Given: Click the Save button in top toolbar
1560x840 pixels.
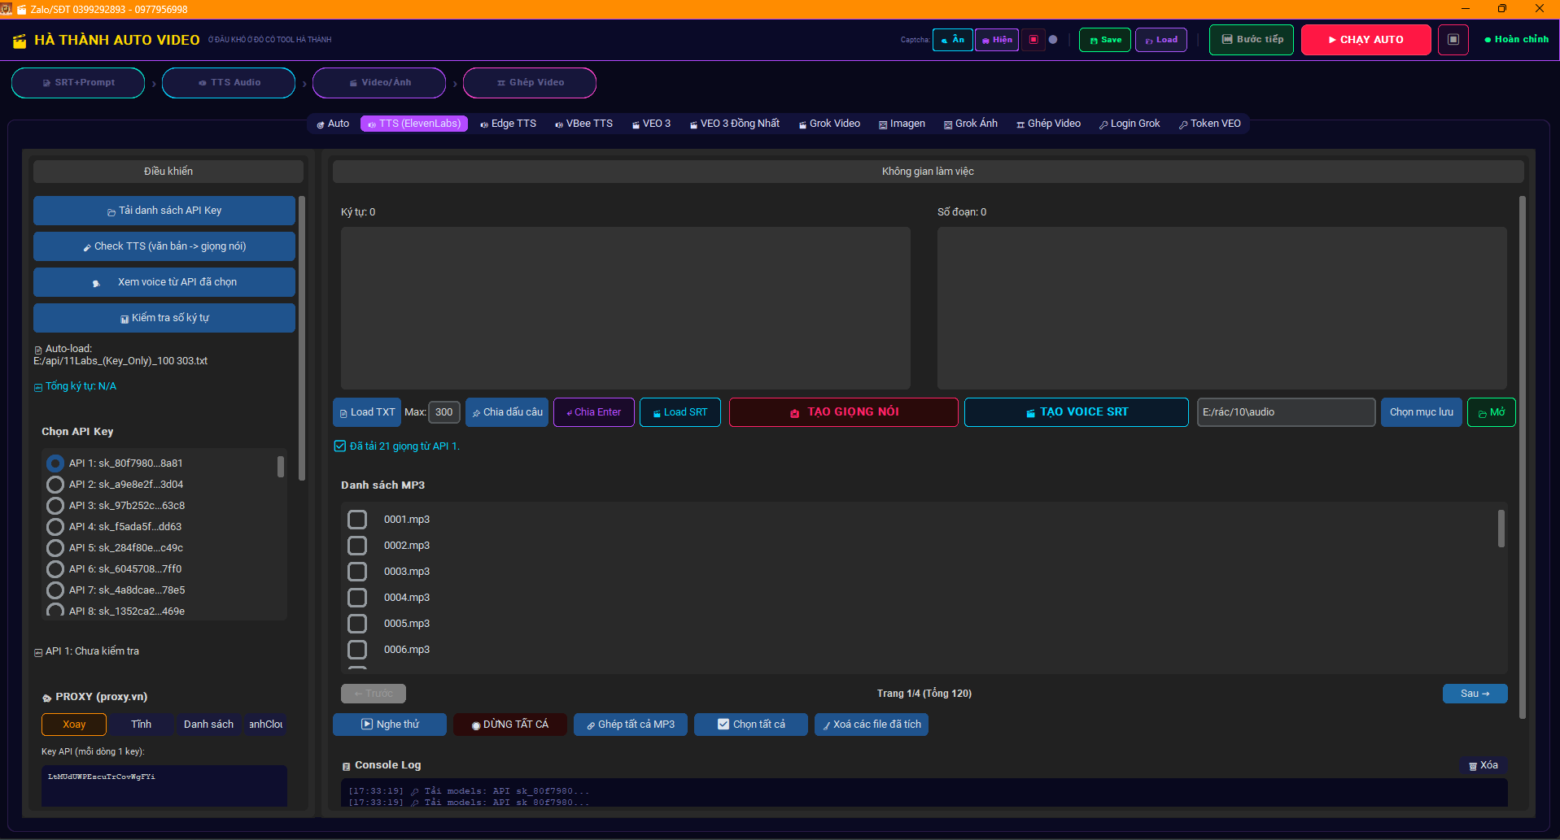Looking at the screenshot, I should (x=1104, y=40).
